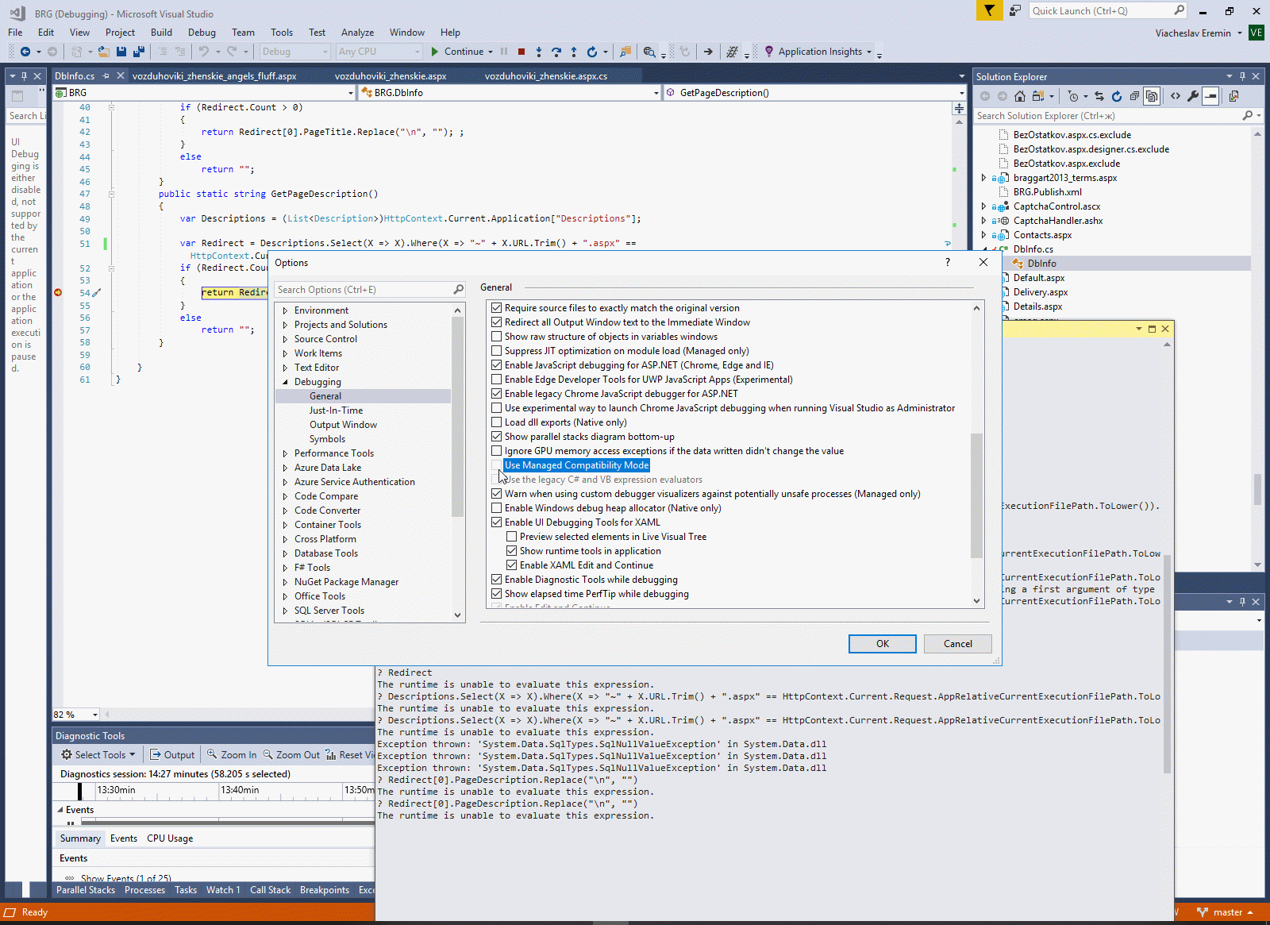Expand the Text Editor options node
Screen dimensions: 1270x925
(285, 368)
